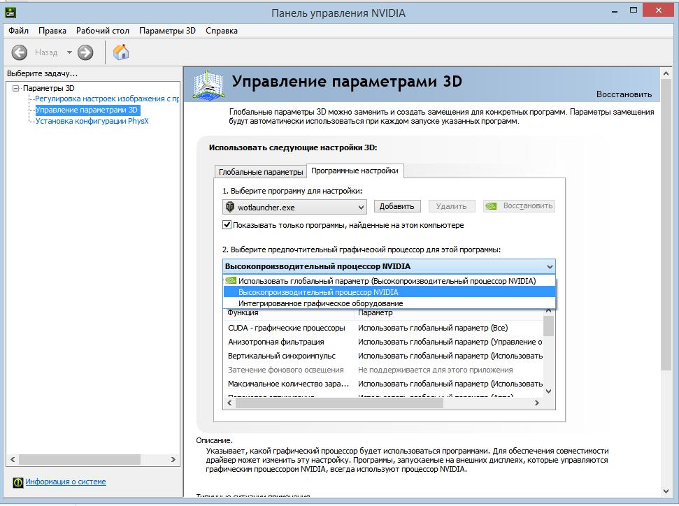Switch to Глобальные параметры tab
This screenshot has width=679, height=506.
[261, 172]
